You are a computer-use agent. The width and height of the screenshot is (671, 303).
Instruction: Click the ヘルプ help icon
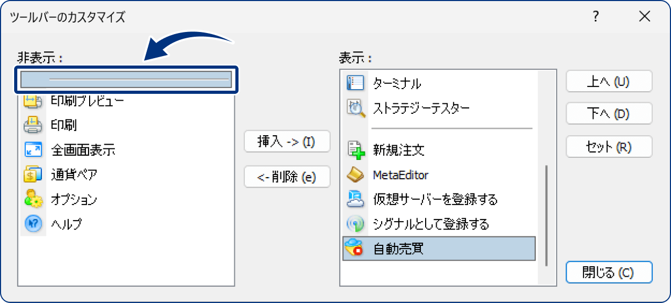[33, 224]
